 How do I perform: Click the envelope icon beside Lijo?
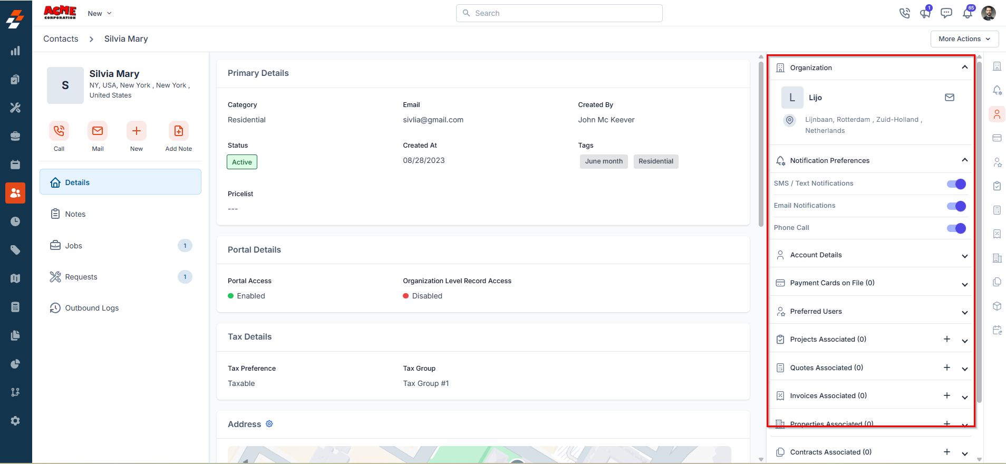pyautogui.click(x=950, y=98)
